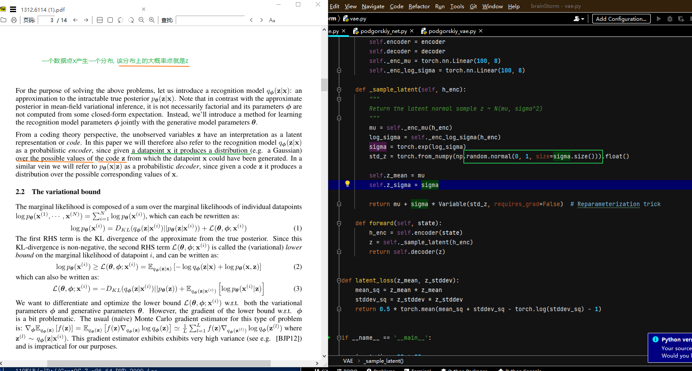Toggle match case option in PDF search
The height and width of the screenshot is (371, 692).
(272, 20)
